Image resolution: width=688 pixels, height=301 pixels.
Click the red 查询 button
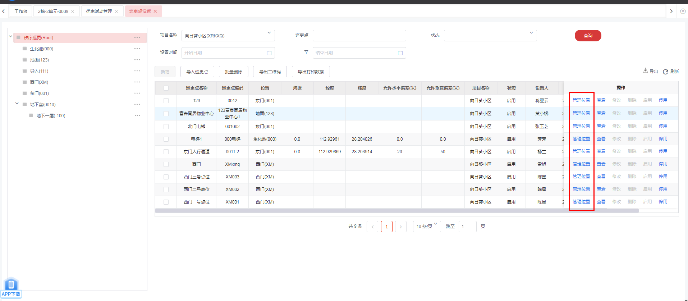click(588, 36)
